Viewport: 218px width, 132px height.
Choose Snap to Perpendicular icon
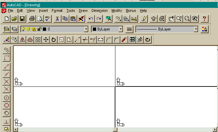coord(7,123)
